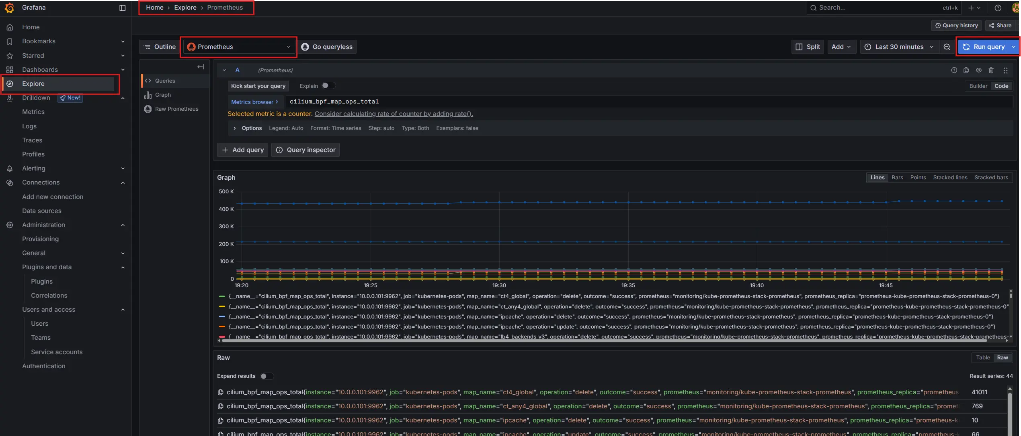
Task: Open Data sources under Connections
Action: coord(42,211)
